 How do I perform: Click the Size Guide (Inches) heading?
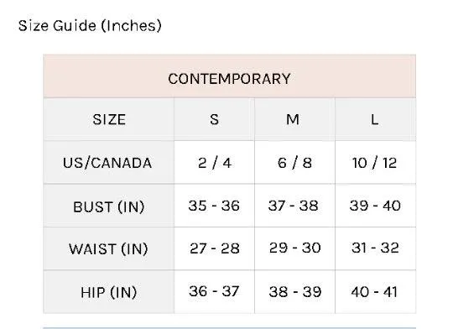[90, 26]
